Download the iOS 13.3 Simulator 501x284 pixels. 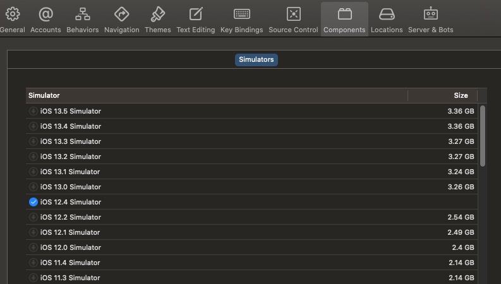click(33, 141)
